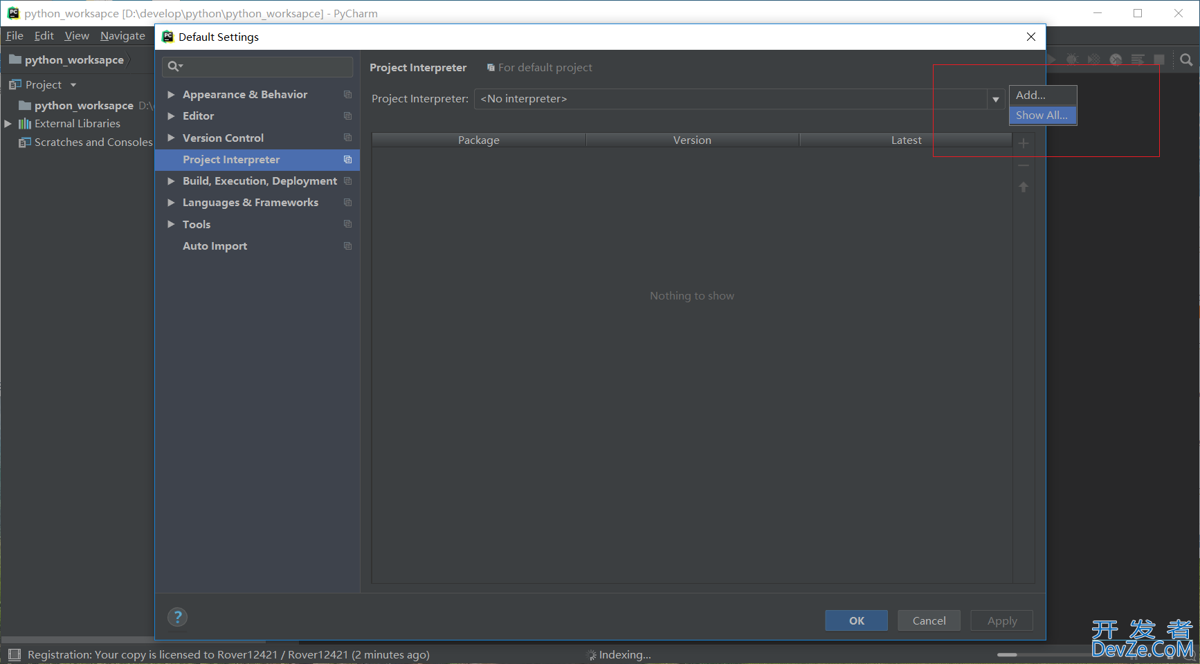Select Project Interpreter in settings list

257,160
